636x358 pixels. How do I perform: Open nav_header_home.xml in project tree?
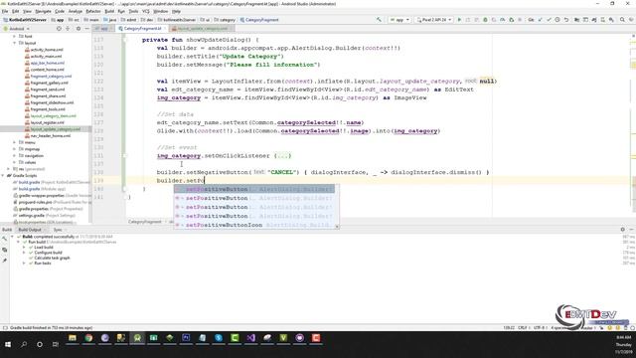coord(48,136)
